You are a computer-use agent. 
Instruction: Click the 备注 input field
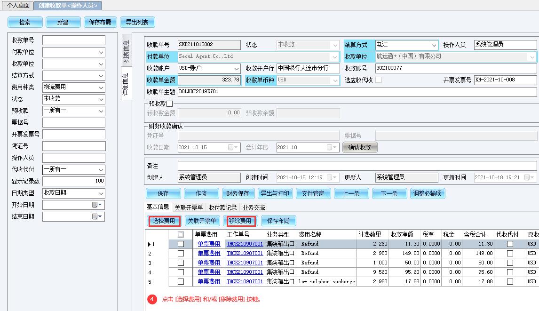357,166
